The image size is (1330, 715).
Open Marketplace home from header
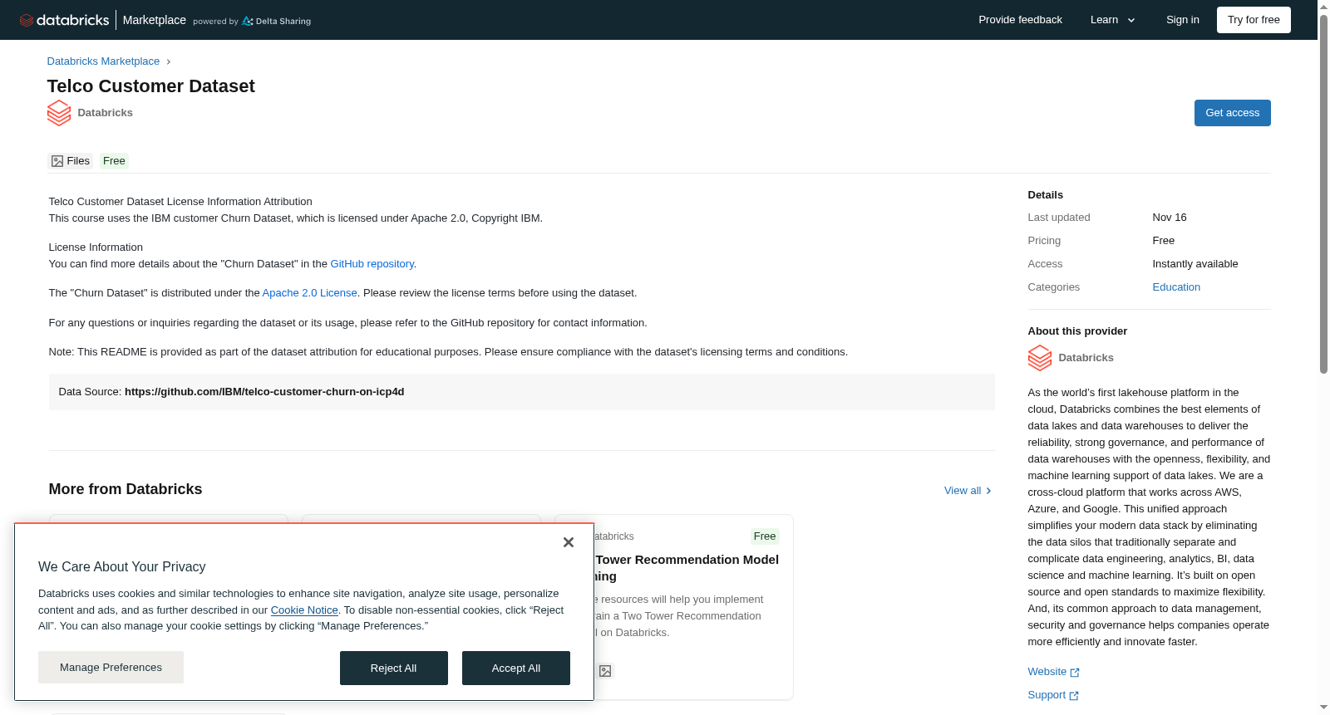pyautogui.click(x=155, y=20)
